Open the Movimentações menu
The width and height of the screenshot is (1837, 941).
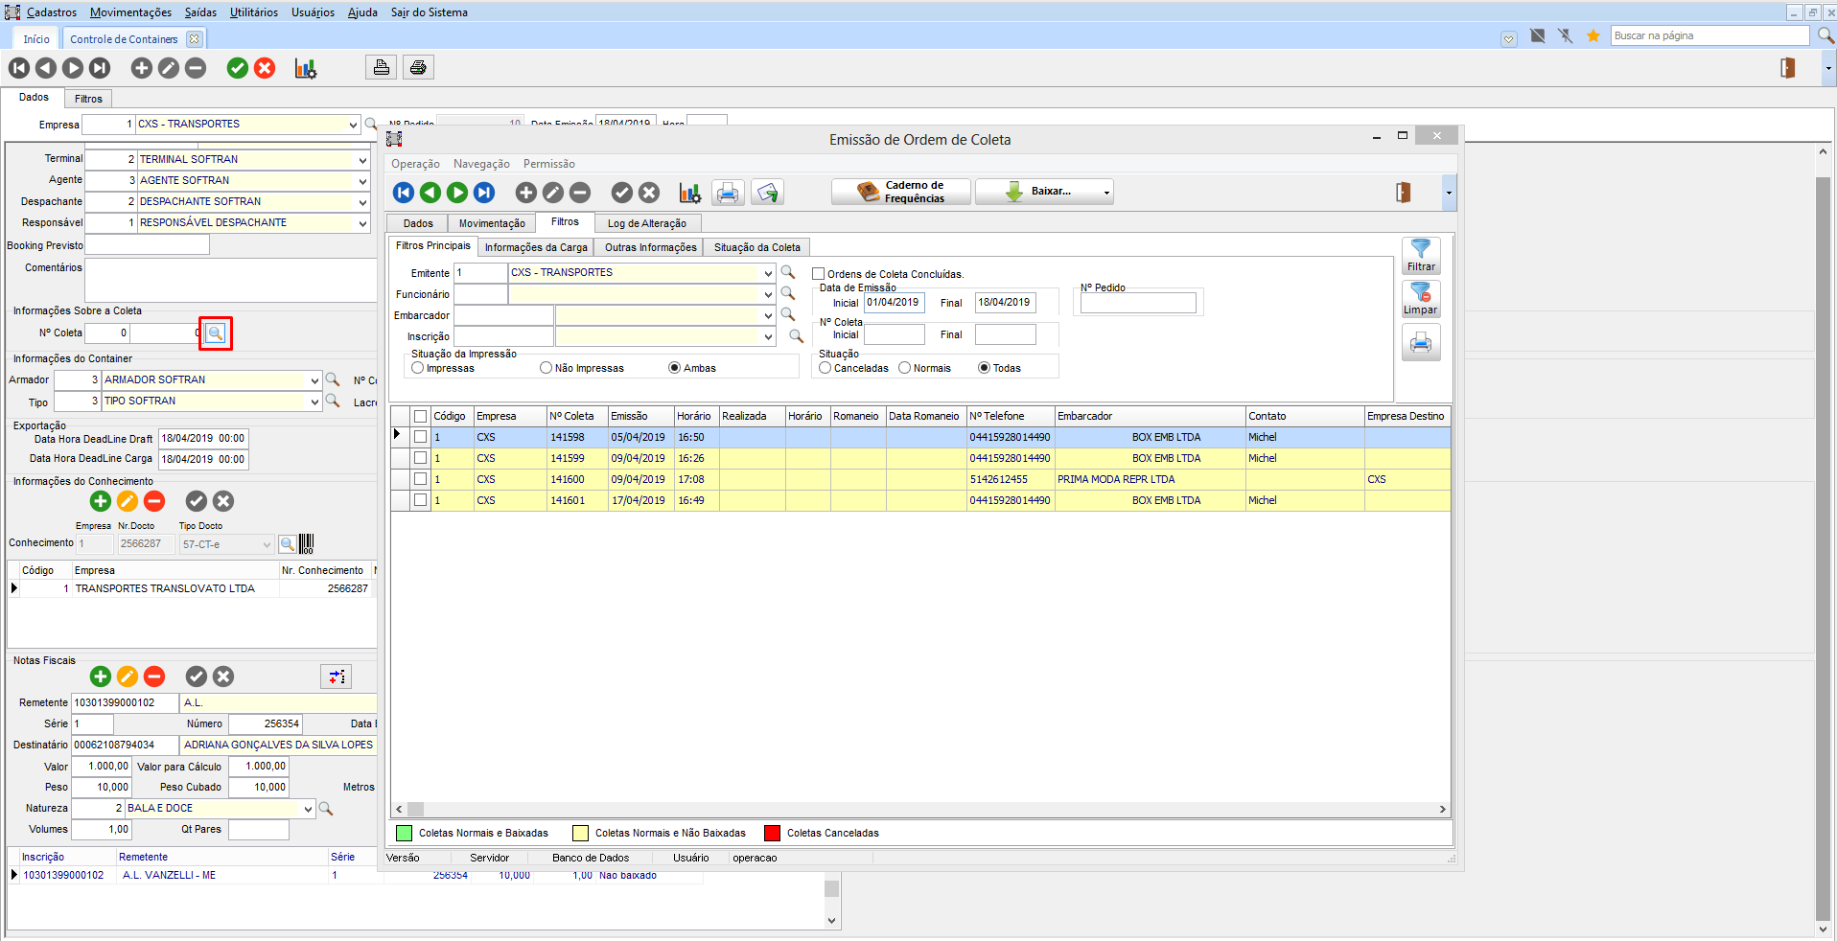(130, 12)
